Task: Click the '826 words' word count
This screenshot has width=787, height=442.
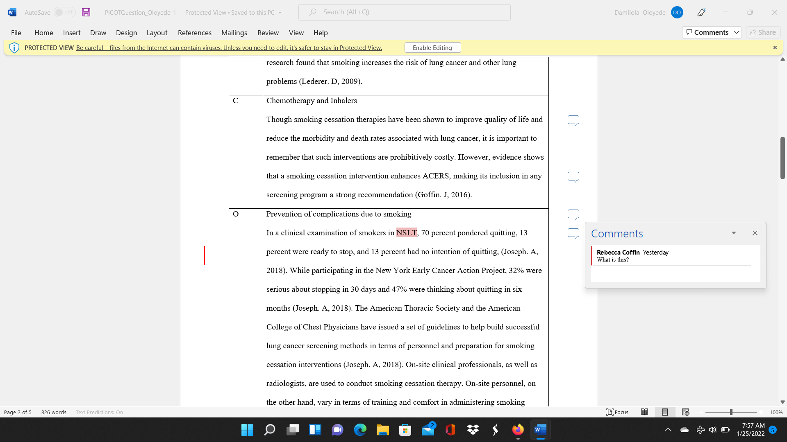Action: click(54, 413)
